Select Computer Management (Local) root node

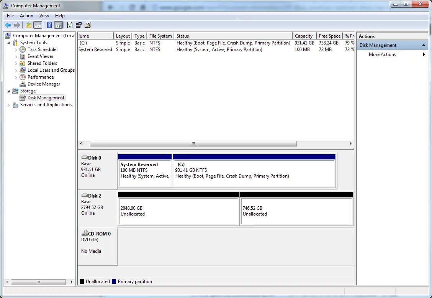coord(44,36)
